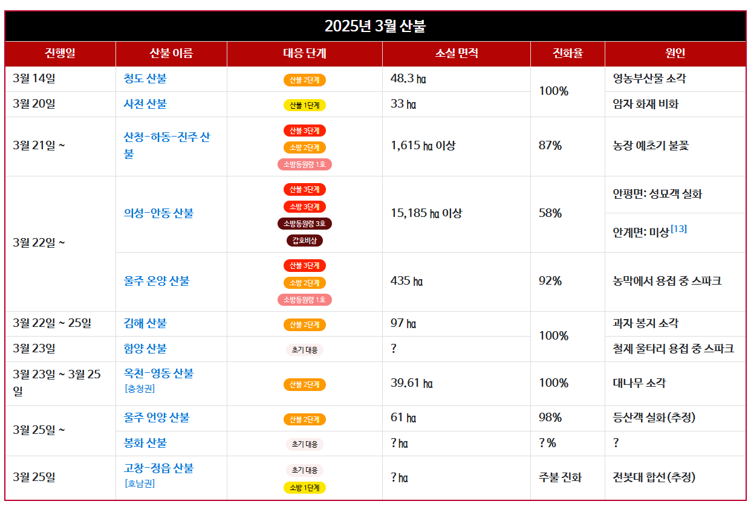Click the yellow 소방 1단계 badge
The height and width of the screenshot is (507, 748).
tap(305, 488)
